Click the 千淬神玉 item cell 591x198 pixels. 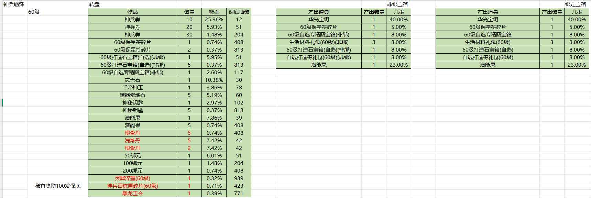pyautogui.click(x=132, y=88)
